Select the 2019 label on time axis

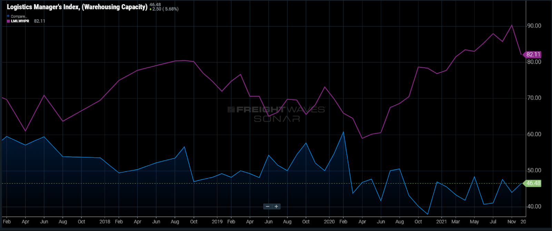click(217, 222)
